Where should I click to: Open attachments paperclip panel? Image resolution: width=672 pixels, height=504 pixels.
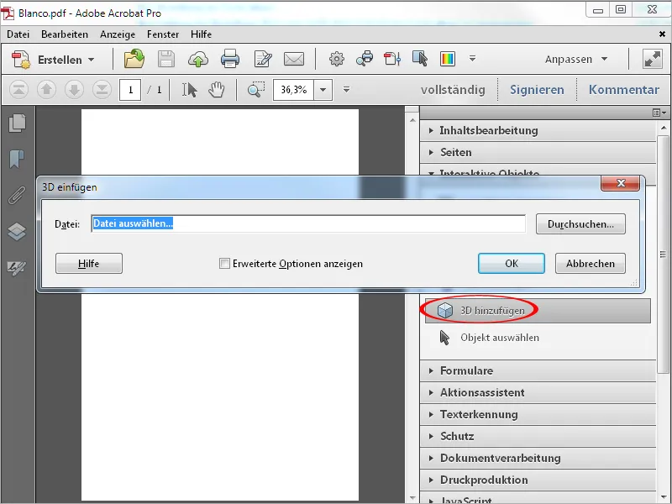click(17, 195)
